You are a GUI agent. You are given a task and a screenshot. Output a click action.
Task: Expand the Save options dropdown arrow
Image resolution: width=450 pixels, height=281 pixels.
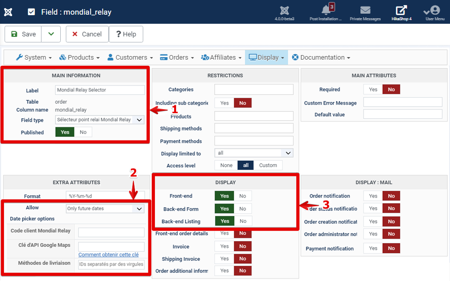pyautogui.click(x=51, y=34)
